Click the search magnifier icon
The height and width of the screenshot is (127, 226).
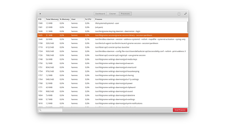click(x=40, y=110)
